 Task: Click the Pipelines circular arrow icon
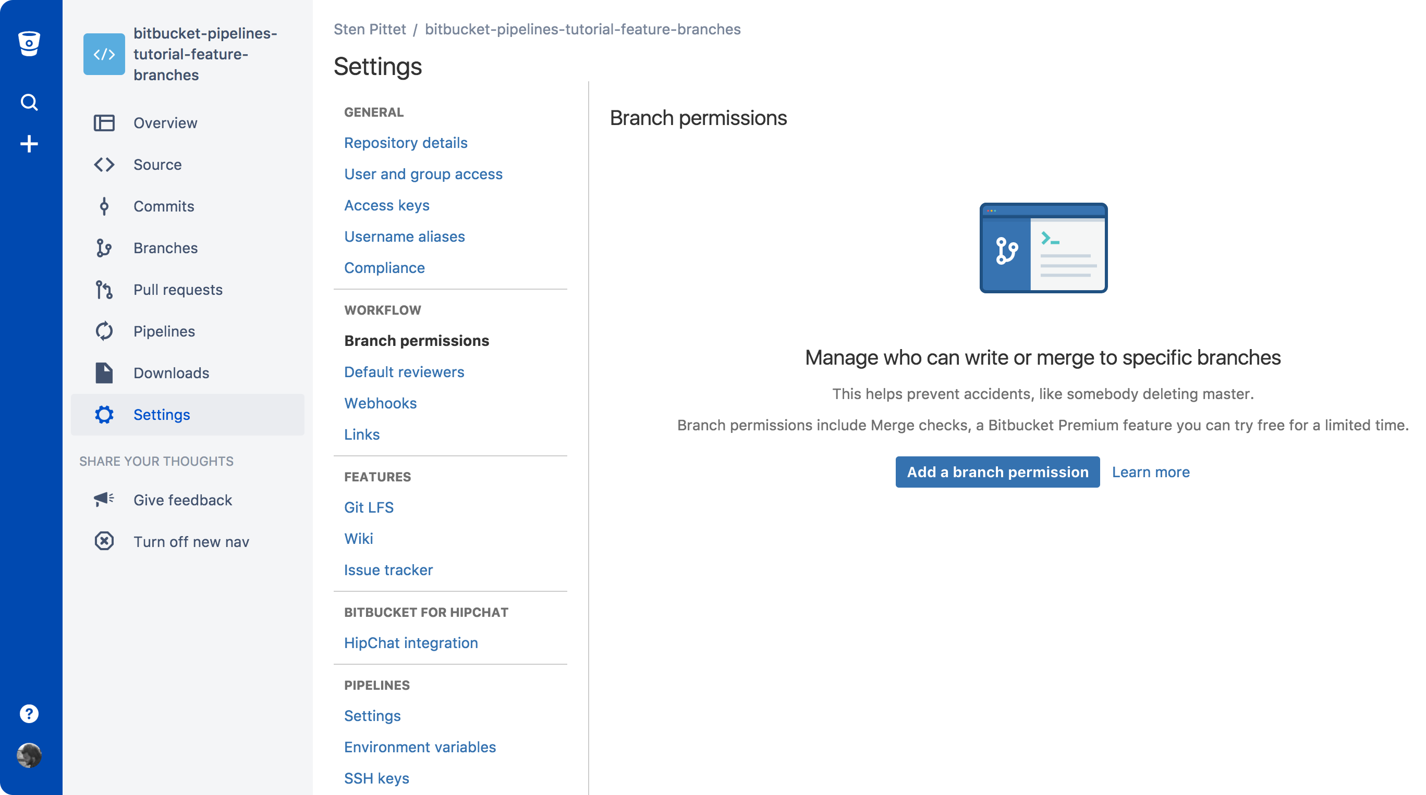pos(104,331)
